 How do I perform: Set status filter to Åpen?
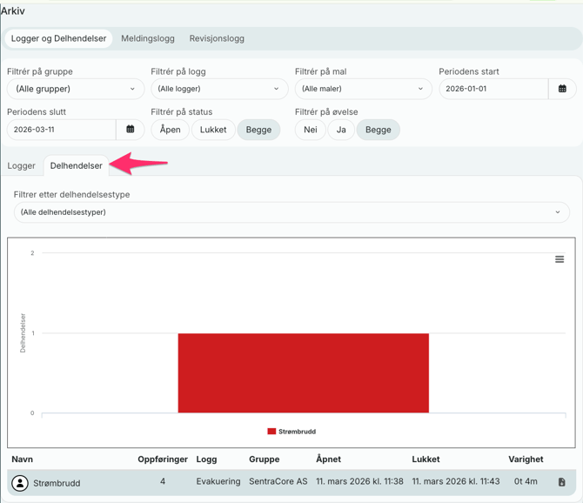tap(170, 130)
